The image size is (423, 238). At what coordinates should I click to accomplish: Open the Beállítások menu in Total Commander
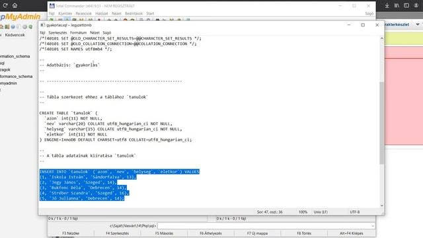[x=134, y=13]
